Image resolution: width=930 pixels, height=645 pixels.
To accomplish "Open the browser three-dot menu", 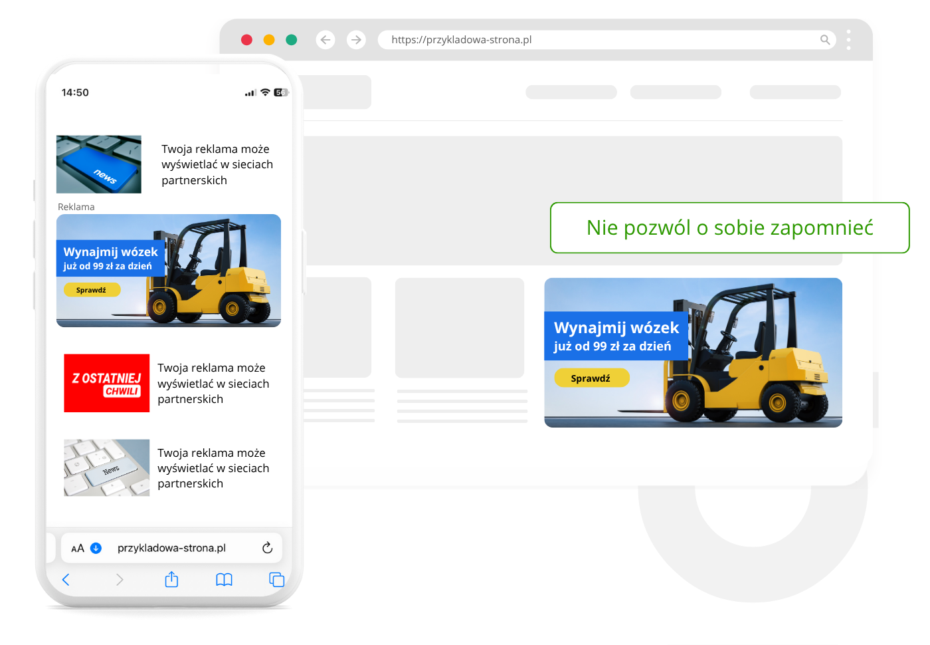I will point(848,40).
